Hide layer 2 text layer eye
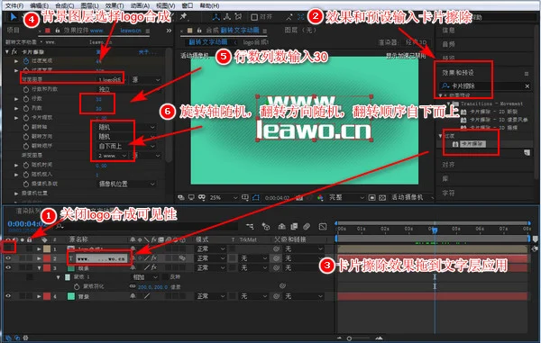 pyautogui.click(x=8, y=258)
